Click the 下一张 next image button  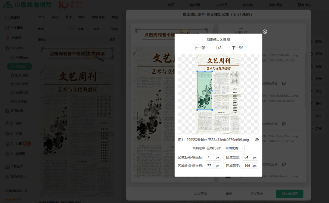click(x=237, y=48)
